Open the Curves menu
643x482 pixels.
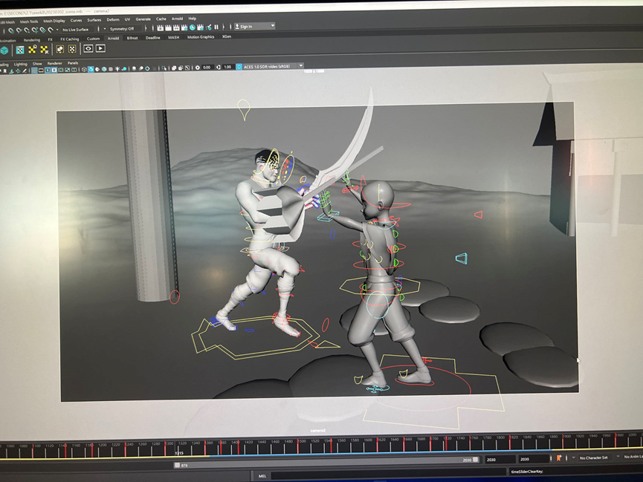[x=77, y=21]
